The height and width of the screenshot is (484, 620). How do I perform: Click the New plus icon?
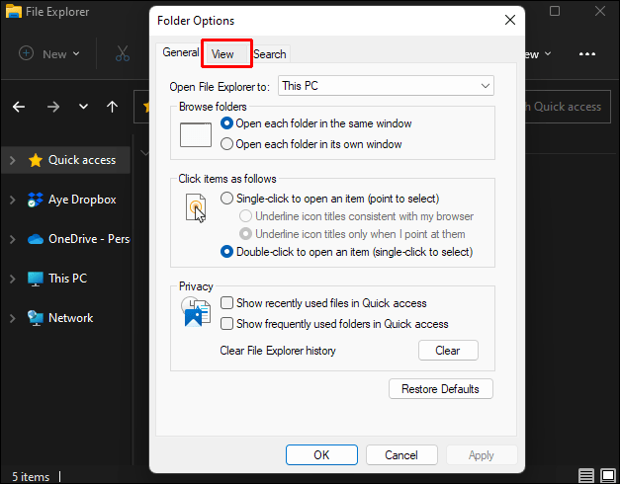tap(27, 53)
